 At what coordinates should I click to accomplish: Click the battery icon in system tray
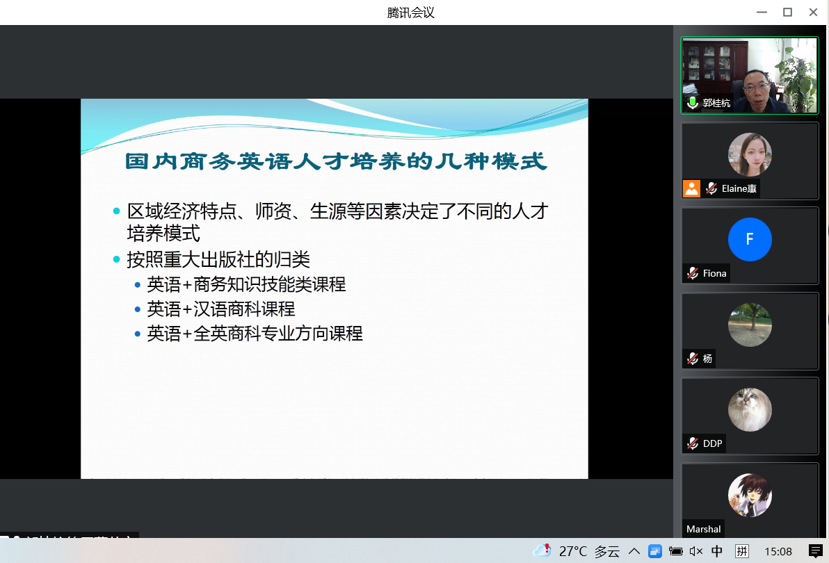pos(675,551)
